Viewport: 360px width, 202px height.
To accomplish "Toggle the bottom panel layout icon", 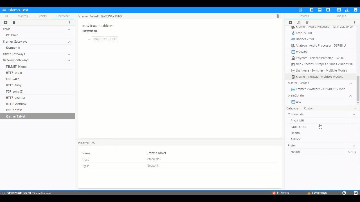I will click(320, 10).
